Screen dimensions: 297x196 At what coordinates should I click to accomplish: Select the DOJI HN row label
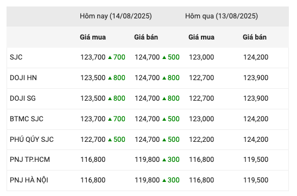point(23,78)
